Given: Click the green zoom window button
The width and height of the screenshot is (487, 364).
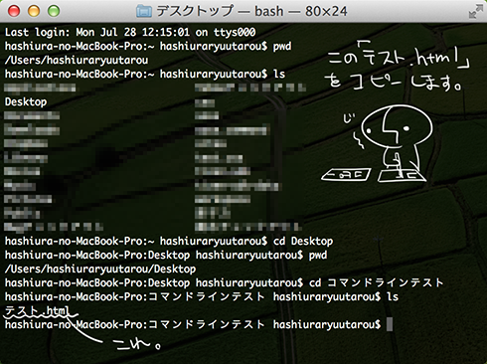Looking at the screenshot, I should [x=54, y=11].
